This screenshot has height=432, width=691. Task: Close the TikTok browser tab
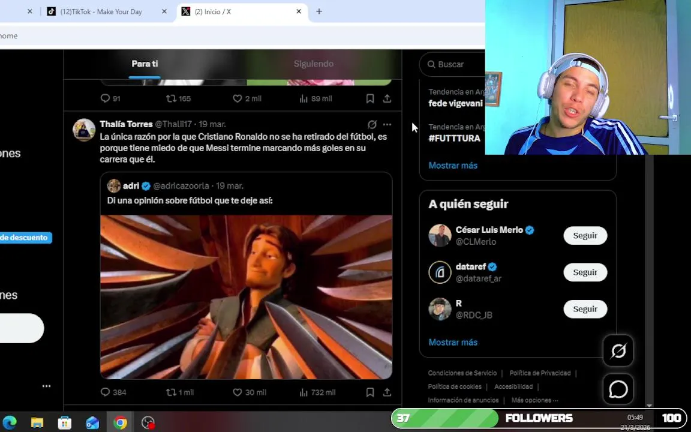(x=164, y=11)
